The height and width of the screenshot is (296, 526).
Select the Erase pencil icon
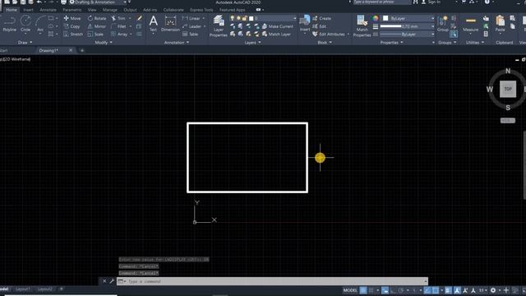(140, 18)
